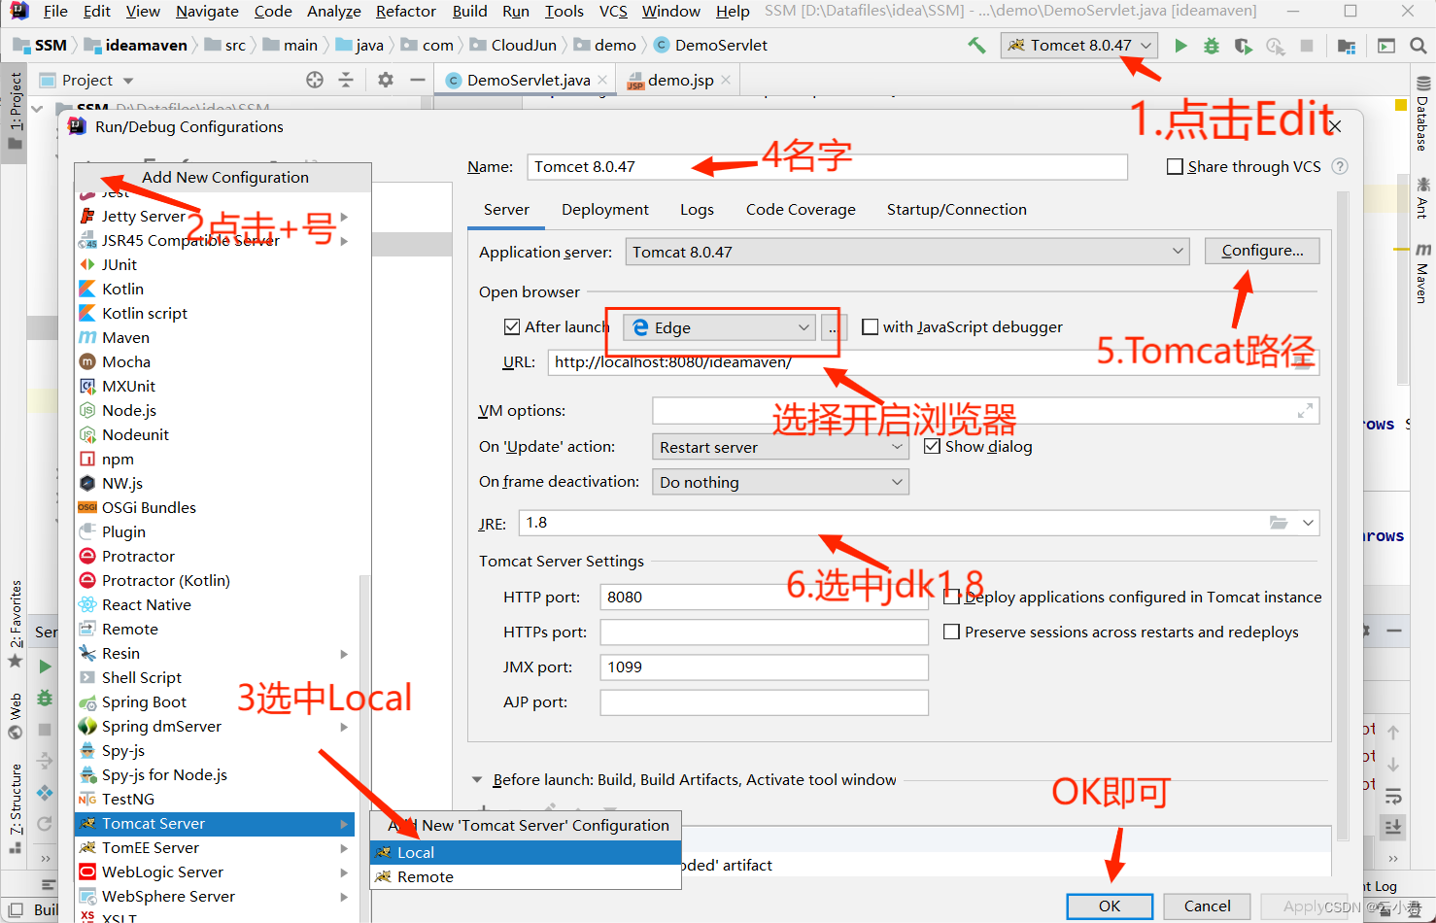Enable Preserve sessions across restarts checkbox
1436x923 pixels.
pyautogui.click(x=951, y=632)
